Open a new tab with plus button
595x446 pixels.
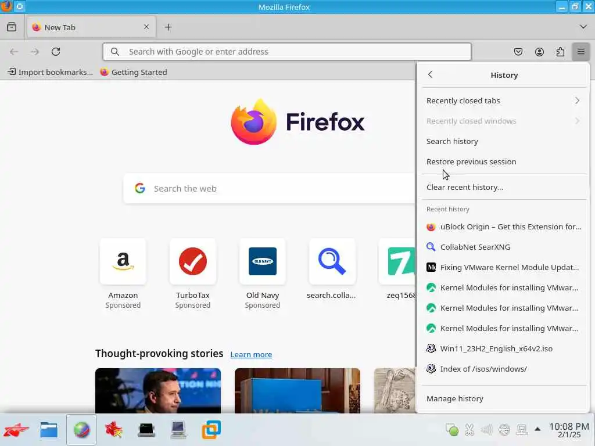[x=168, y=27]
